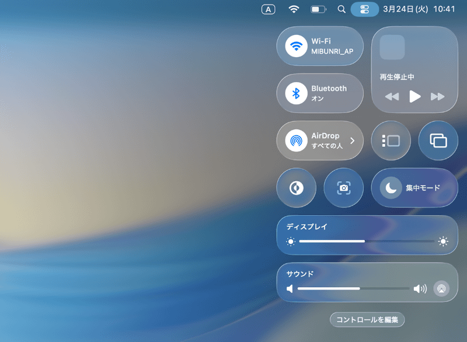Image resolution: width=467 pixels, height=342 pixels.
Task: Select the screen capture icon
Action: pyautogui.click(x=343, y=188)
